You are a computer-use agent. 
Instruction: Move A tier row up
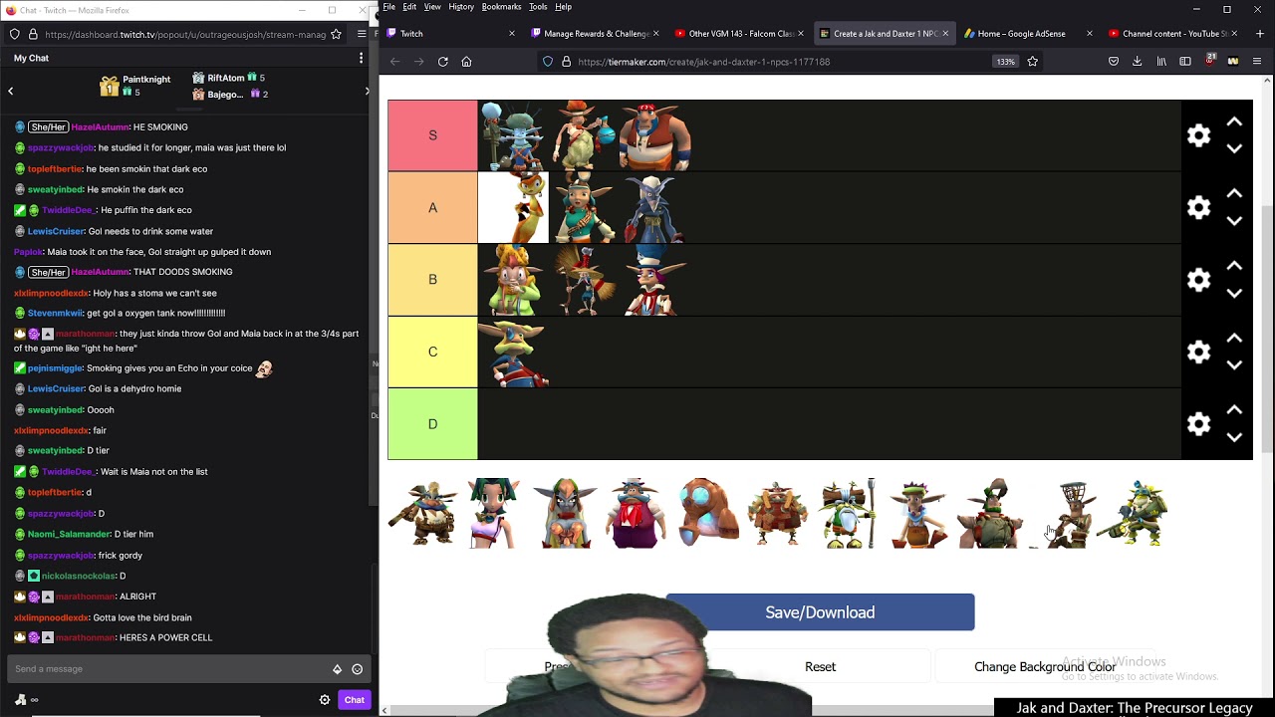(x=1234, y=193)
